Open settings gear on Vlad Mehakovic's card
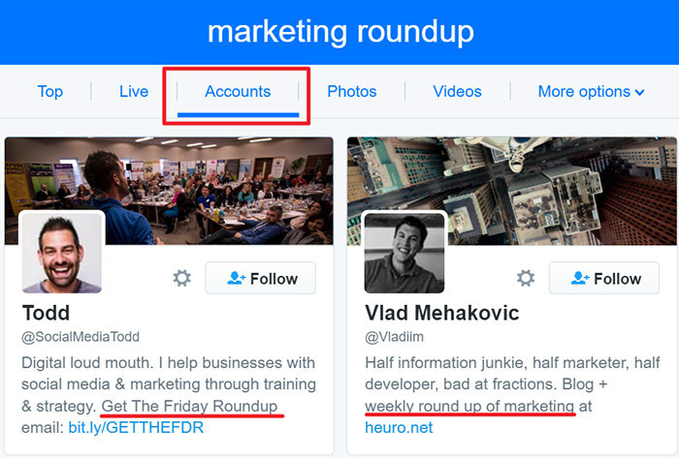 tap(526, 279)
